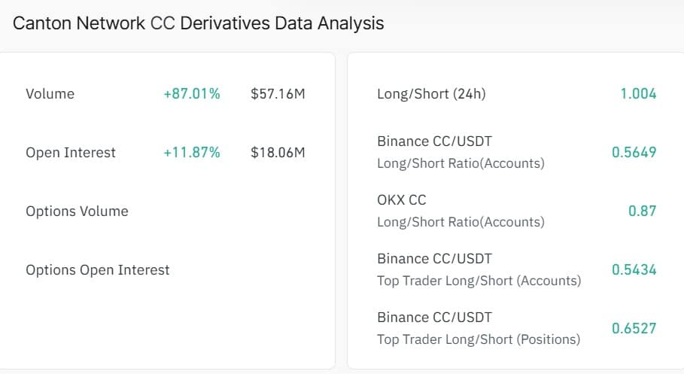Click OKX Long/Short Ratio(Accounts) subtitle text
Viewport: 684px width, 374px height.
tap(461, 222)
